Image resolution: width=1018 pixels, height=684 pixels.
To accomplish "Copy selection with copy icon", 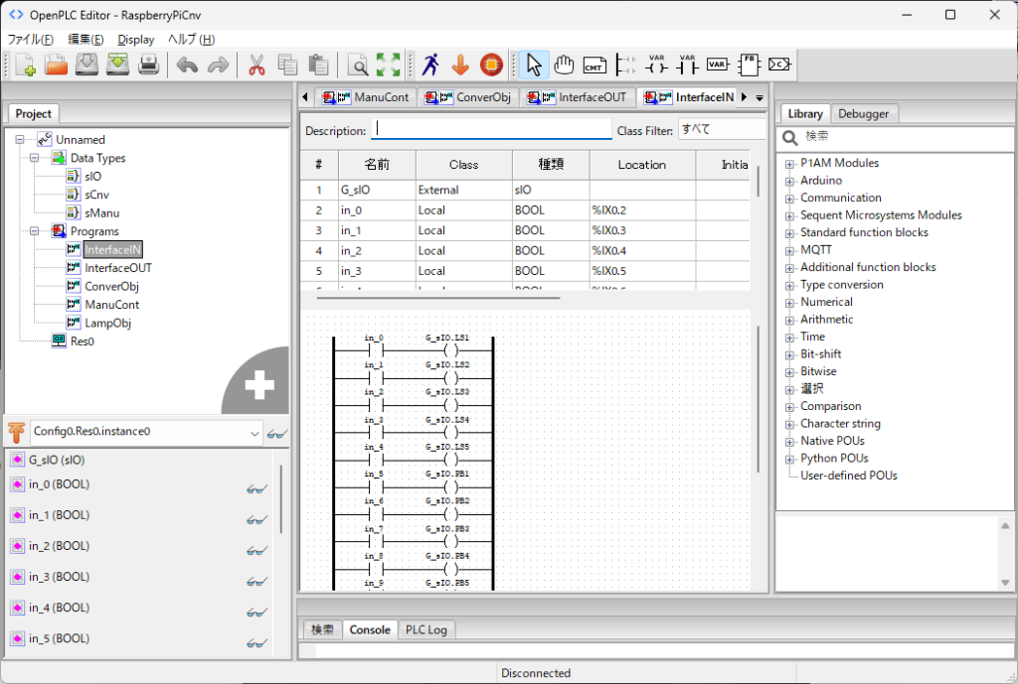I will click(x=287, y=65).
